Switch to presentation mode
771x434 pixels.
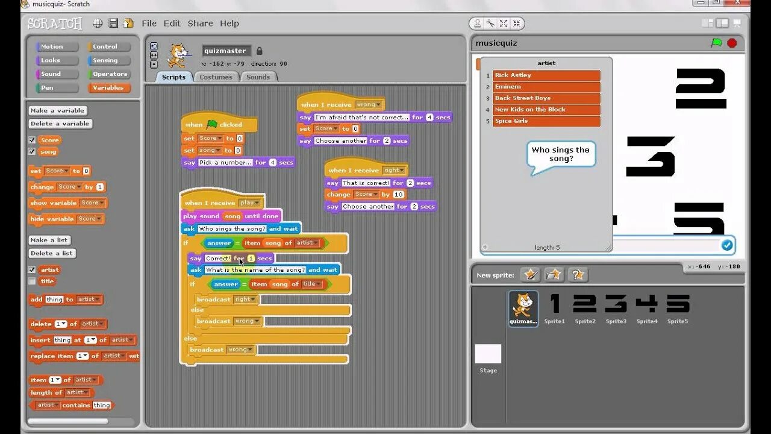click(x=738, y=23)
